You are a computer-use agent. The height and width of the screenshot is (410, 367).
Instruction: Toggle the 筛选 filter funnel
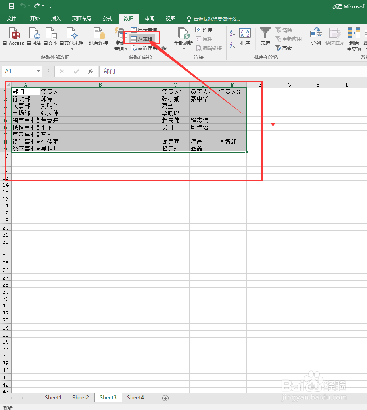tap(265, 36)
